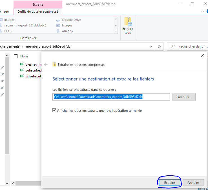Viewport: 208px width, 190px height.
Task: Click the dialog back arrow
Action: (46, 64)
